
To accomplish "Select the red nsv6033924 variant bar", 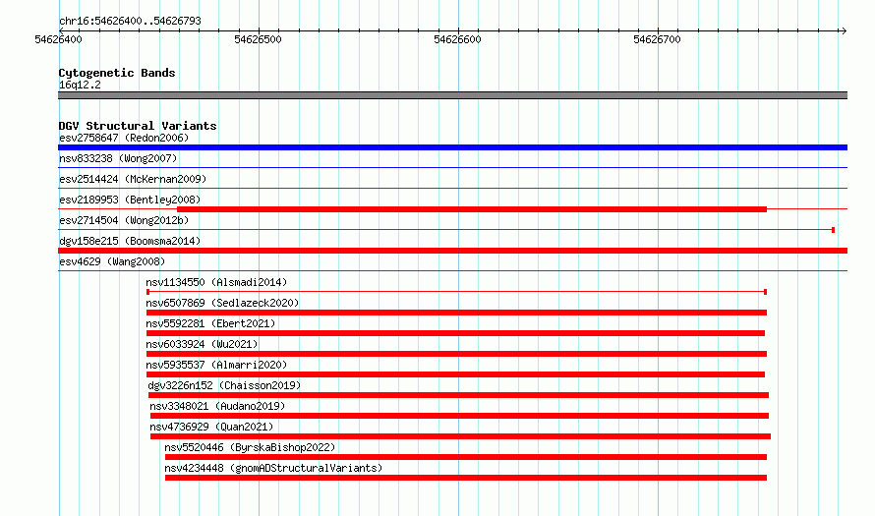I will (x=456, y=354).
